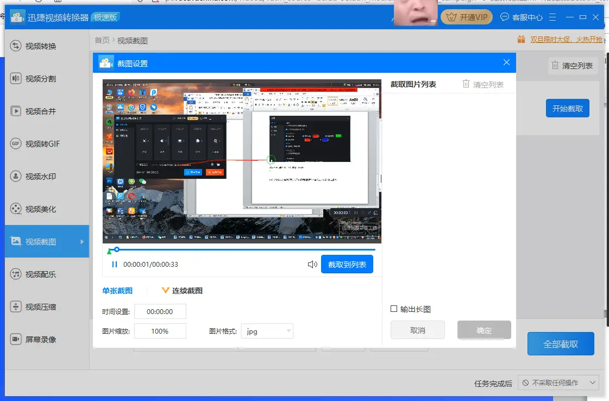The width and height of the screenshot is (609, 401).
Task: Open the 视频压缩 tool
Action: tap(47, 306)
